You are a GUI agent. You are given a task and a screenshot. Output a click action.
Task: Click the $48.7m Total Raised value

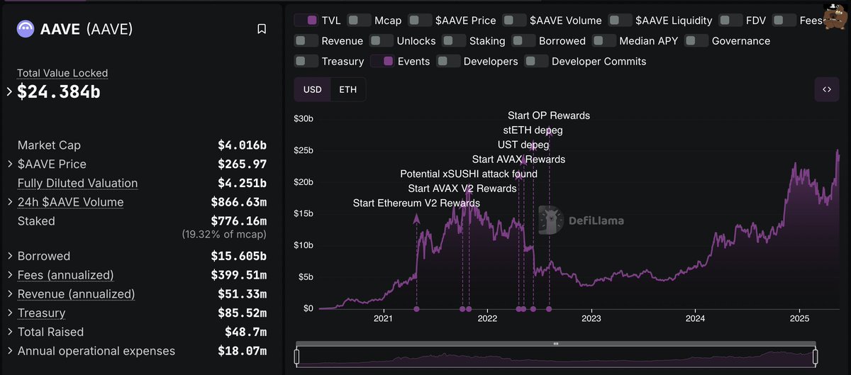[x=245, y=332]
